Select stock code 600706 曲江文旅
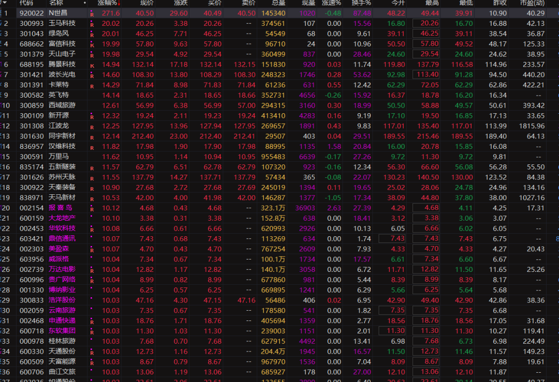Screen dimensions: 559x382 (x=32, y=372)
